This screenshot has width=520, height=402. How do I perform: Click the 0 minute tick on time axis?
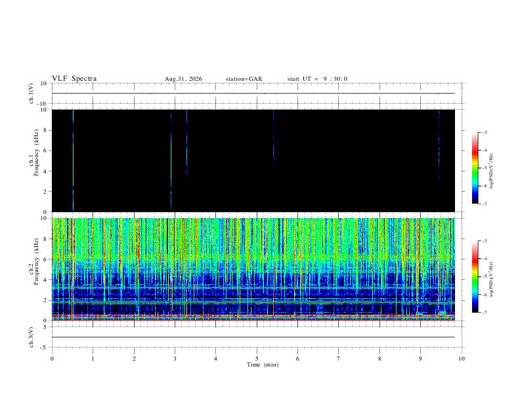(x=52, y=359)
